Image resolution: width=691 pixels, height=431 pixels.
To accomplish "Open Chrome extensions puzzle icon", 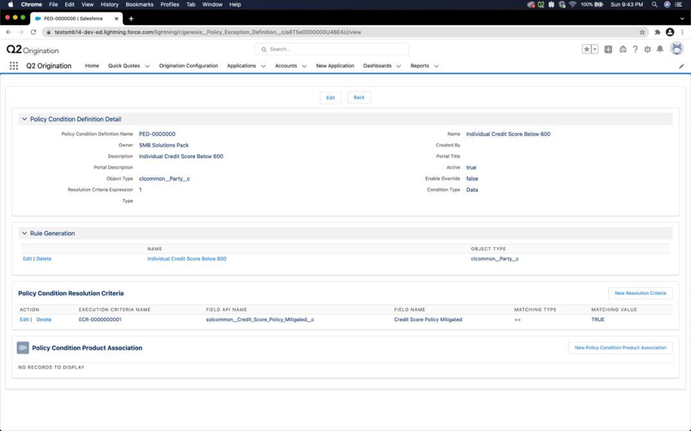I will (x=658, y=32).
